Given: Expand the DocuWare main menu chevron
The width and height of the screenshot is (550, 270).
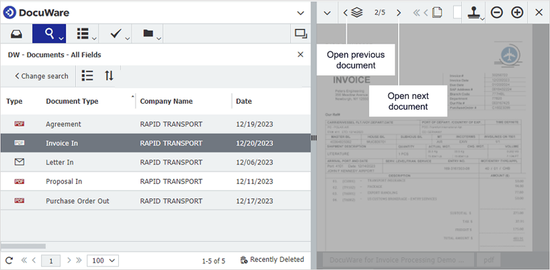Looking at the screenshot, I should [300, 12].
